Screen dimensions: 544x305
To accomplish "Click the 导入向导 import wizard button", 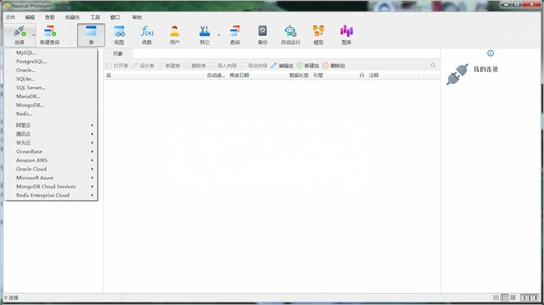I will pos(223,65).
